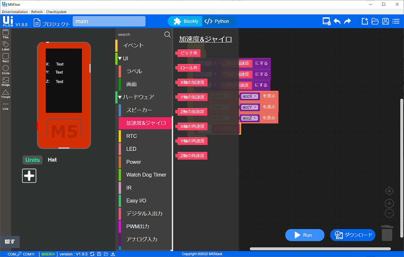Screen dimensions: 404x257
Task: Zoom out of the block workspace
Action: click(389, 213)
